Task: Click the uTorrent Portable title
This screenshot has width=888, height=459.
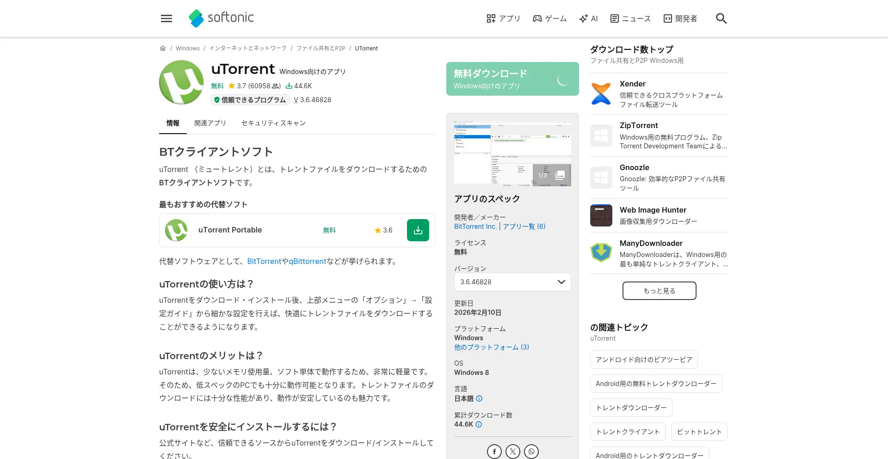Action: click(230, 230)
